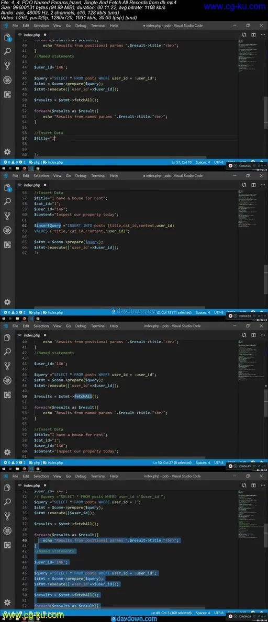Click Windows Start button beside the 00:02:25 recorder
Viewport: 268px width, 622px height.
pyautogui.click(x=4, y=168)
